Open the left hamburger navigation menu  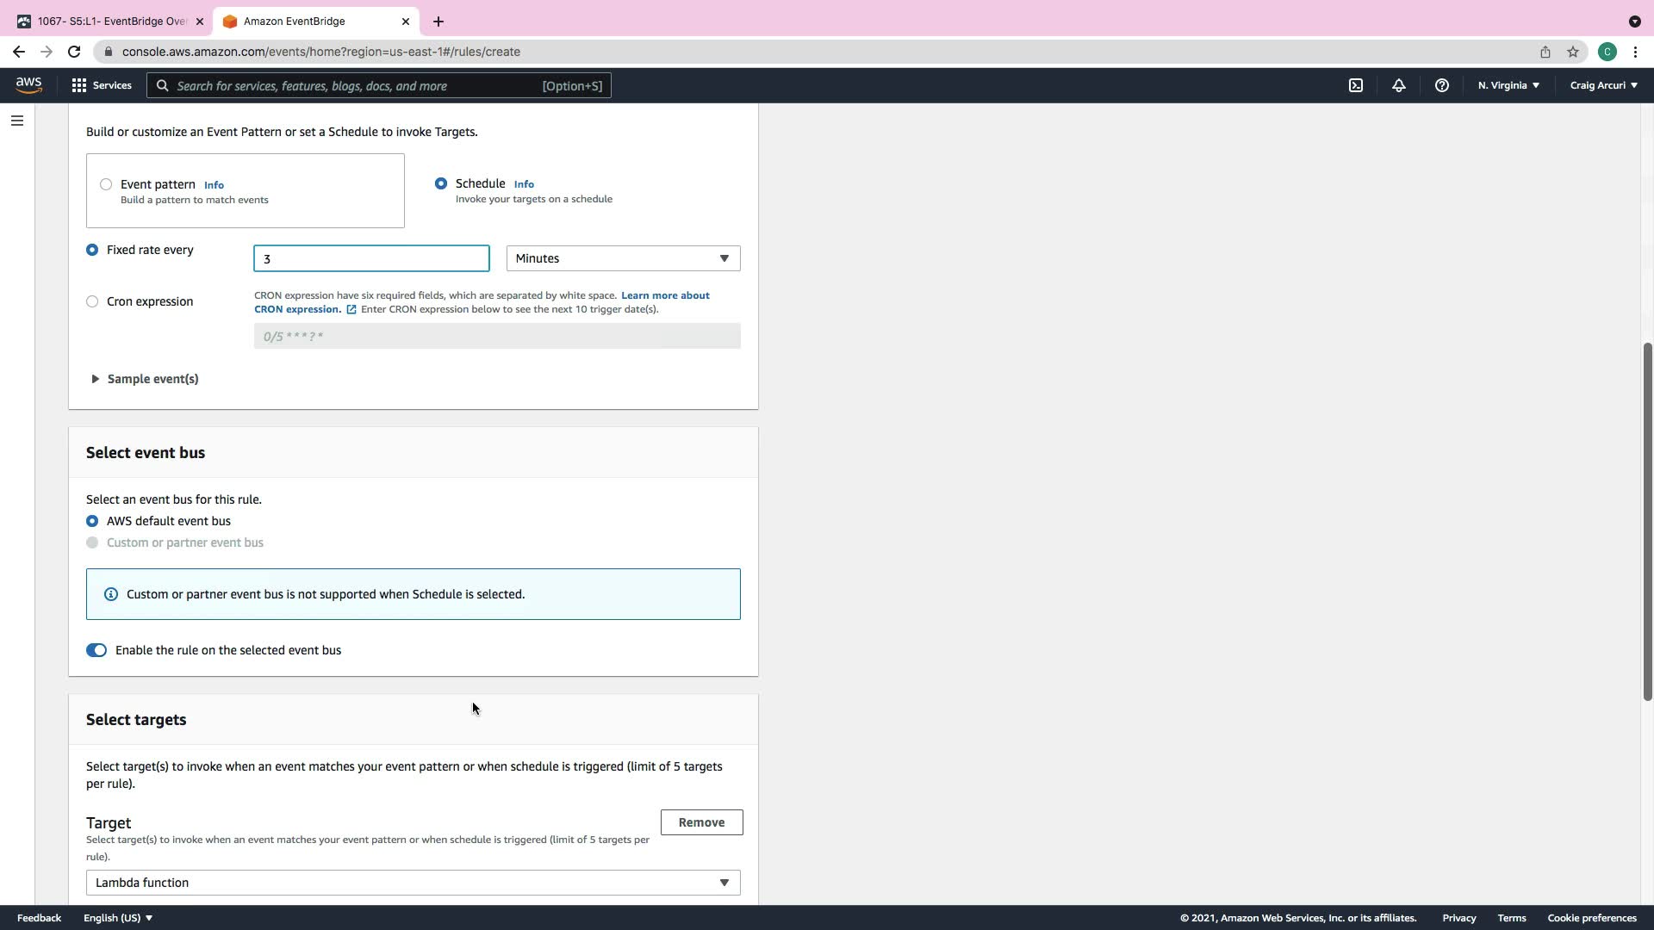point(17,121)
